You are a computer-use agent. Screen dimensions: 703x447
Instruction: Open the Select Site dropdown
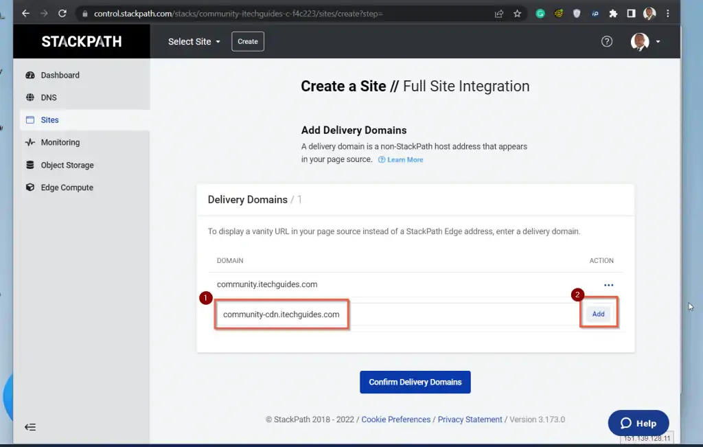pyautogui.click(x=193, y=41)
